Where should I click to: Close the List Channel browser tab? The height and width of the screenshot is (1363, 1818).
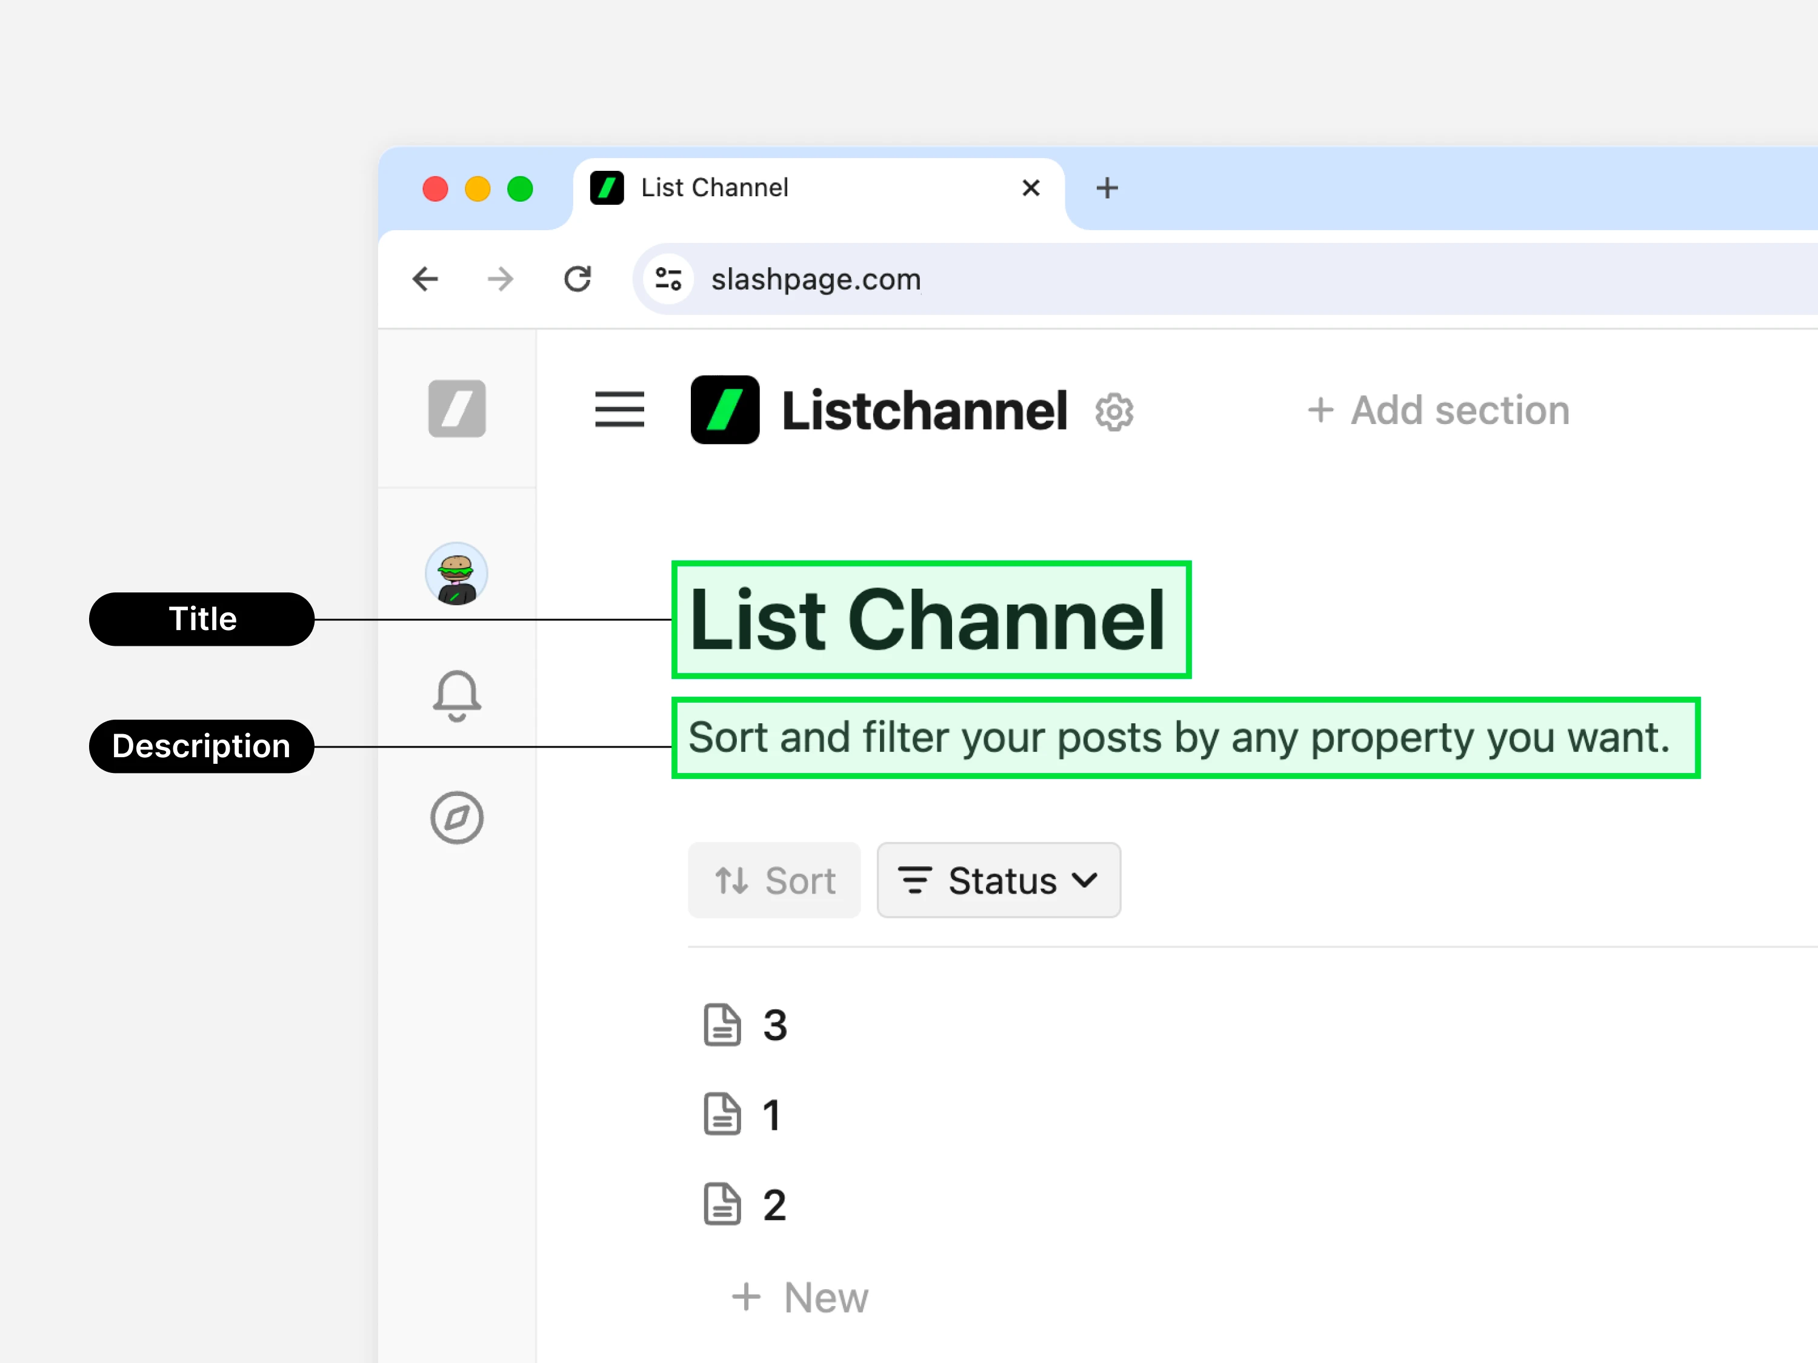1031,188
